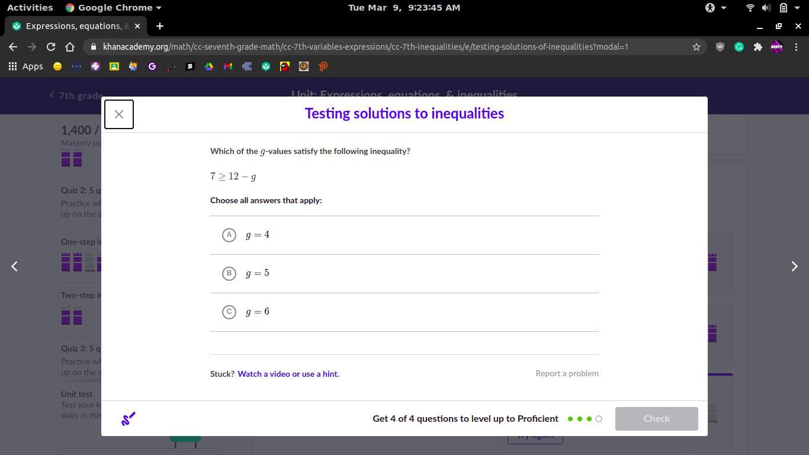This screenshot has height=455, width=809.
Task: Open the black B bookmark
Action: coord(190,66)
